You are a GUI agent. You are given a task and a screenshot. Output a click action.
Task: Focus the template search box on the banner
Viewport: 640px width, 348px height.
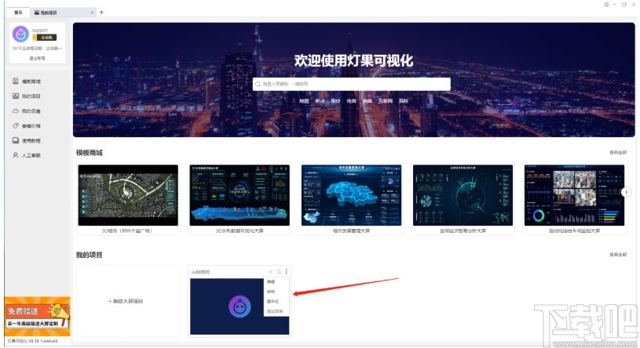click(352, 84)
